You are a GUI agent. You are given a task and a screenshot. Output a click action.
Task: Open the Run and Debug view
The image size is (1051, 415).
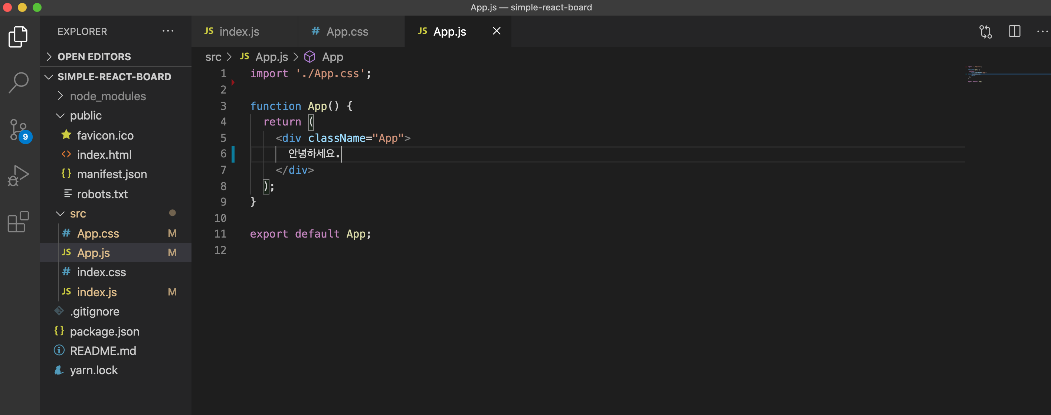18,176
